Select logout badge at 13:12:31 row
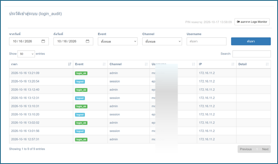Screen dimensions: 278x164 click(80, 98)
